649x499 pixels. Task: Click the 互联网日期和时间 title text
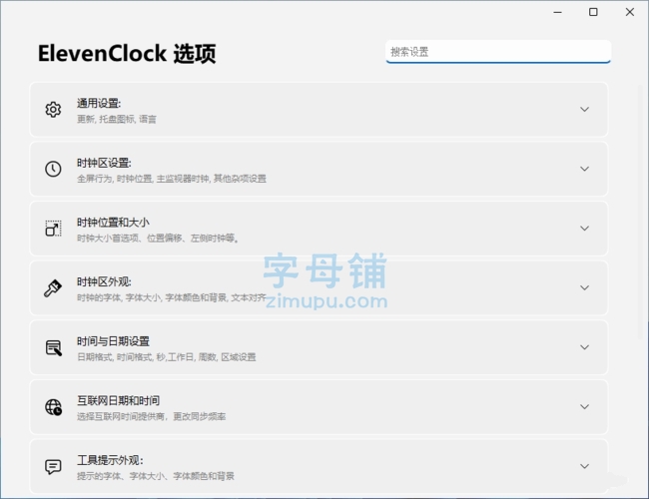click(119, 400)
